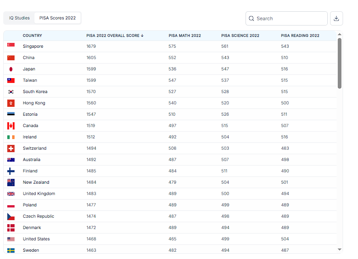Click the Australia flag icon
Viewport: 358px width, 259px height.
pos(11,160)
